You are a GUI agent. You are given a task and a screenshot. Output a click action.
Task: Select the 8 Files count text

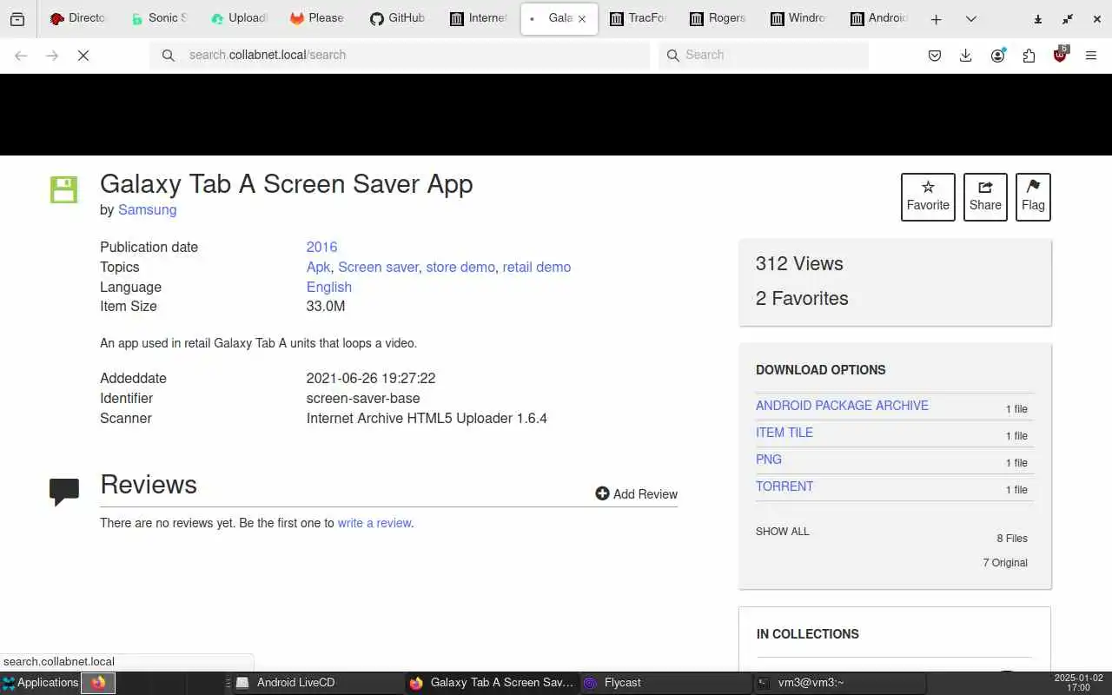[1012, 539]
